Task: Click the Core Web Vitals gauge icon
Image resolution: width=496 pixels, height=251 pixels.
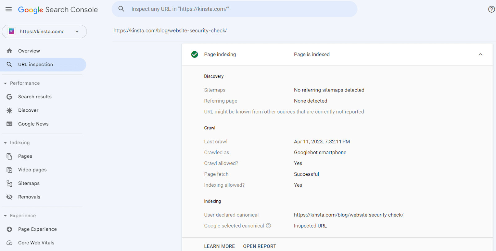Action: point(10,243)
